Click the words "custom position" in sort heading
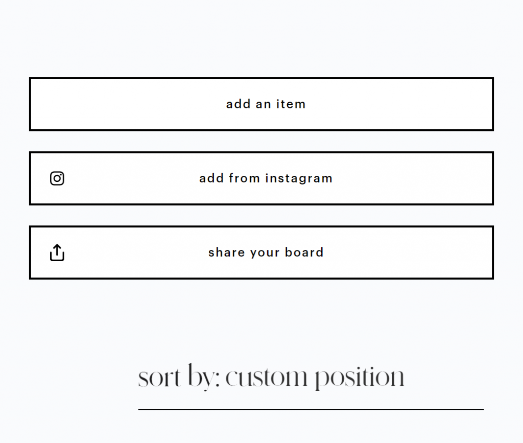This screenshot has height=443, width=523. 315,378
